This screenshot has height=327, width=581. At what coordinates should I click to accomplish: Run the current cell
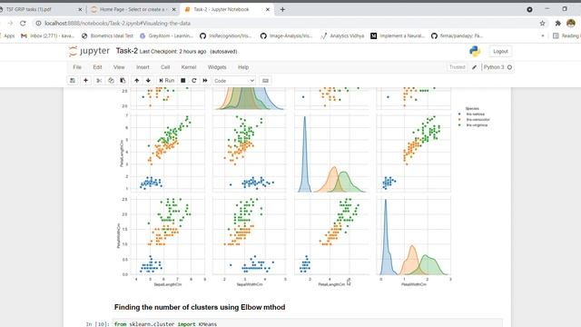tap(166, 81)
